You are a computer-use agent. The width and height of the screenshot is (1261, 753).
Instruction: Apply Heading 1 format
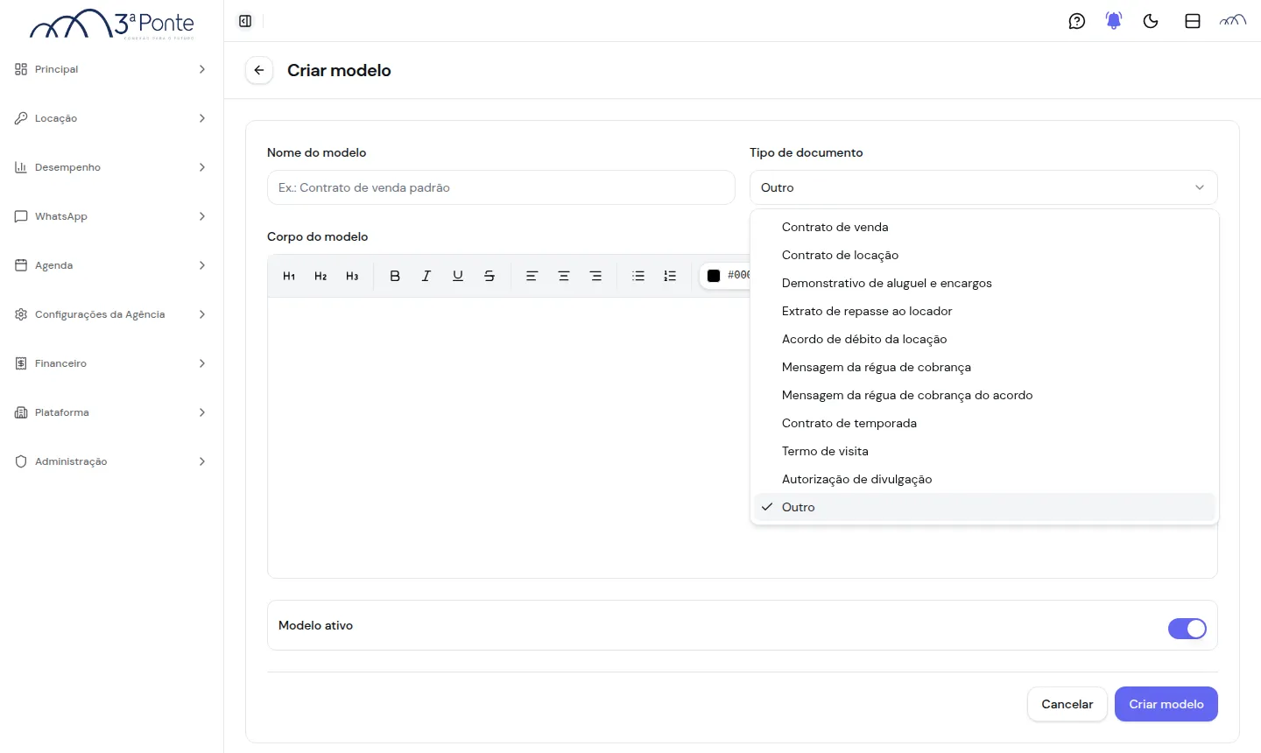(x=289, y=276)
